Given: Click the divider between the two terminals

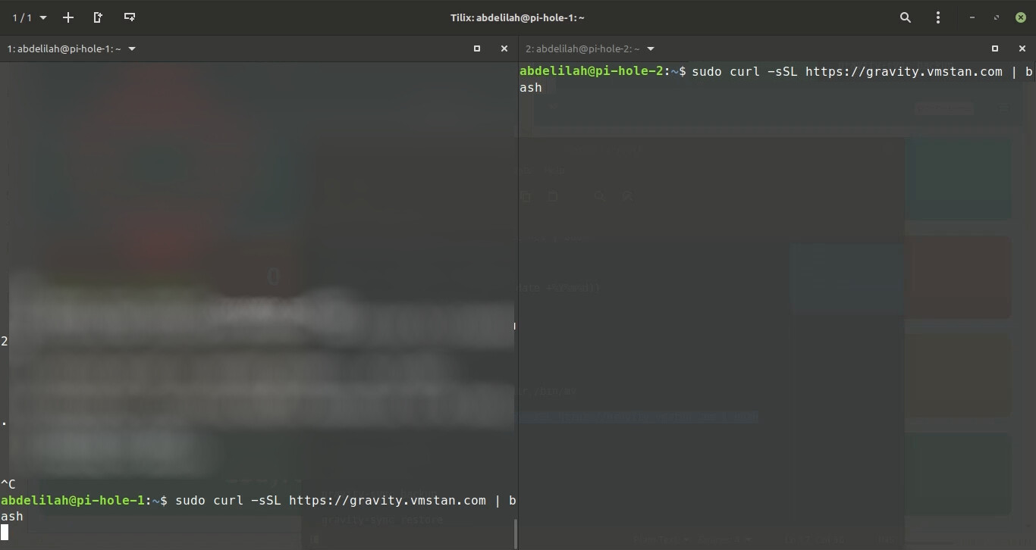Looking at the screenshot, I should pos(518,303).
